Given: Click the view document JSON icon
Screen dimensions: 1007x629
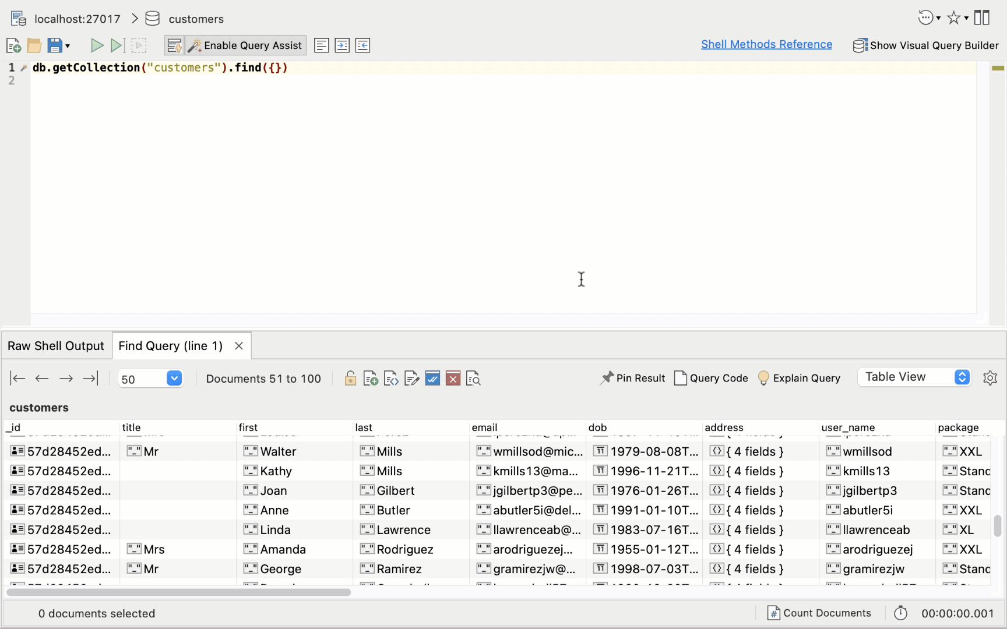Looking at the screenshot, I should 391,379.
